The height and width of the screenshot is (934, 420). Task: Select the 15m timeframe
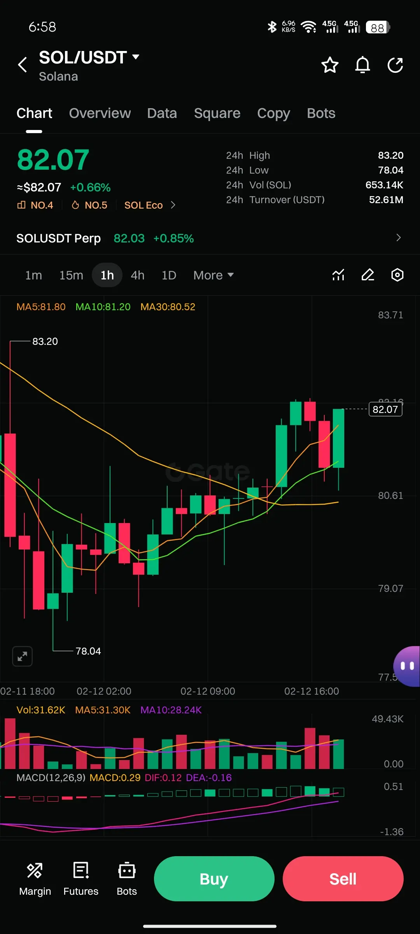click(71, 275)
